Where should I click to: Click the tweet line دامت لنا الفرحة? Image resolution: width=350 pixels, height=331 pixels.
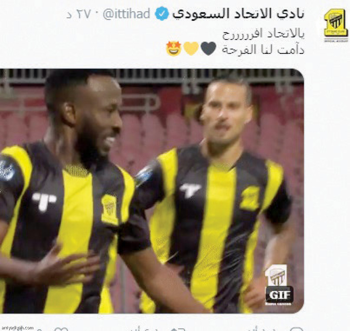pos(263,49)
